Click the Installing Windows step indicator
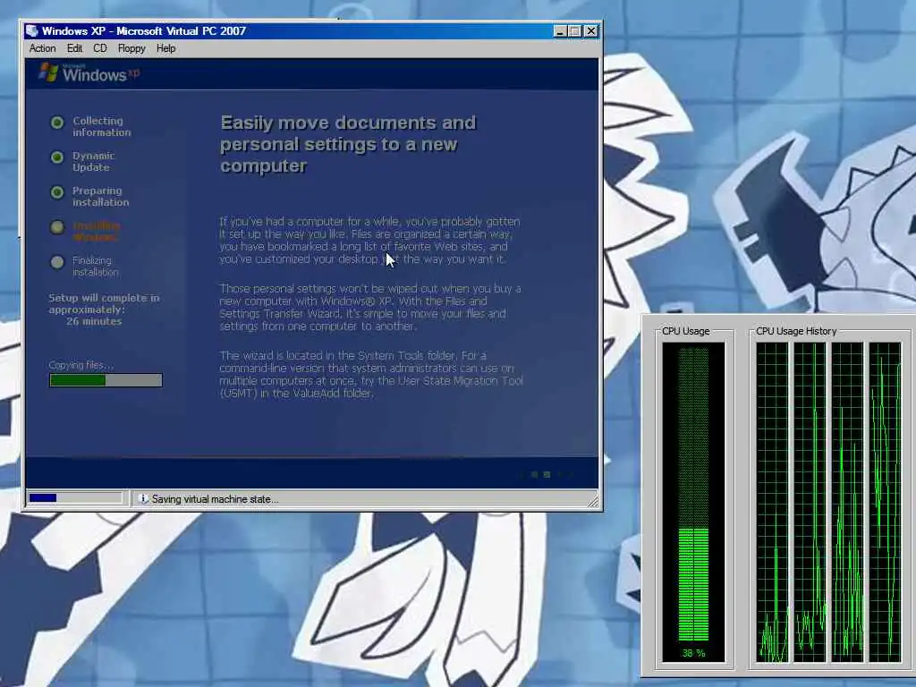The height and width of the screenshot is (687, 916). point(57,227)
